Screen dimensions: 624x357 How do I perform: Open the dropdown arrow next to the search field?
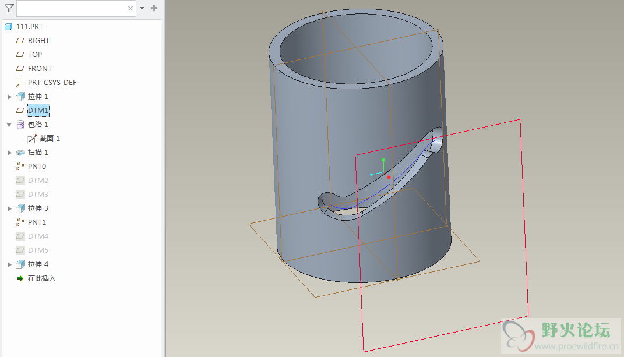coord(142,8)
